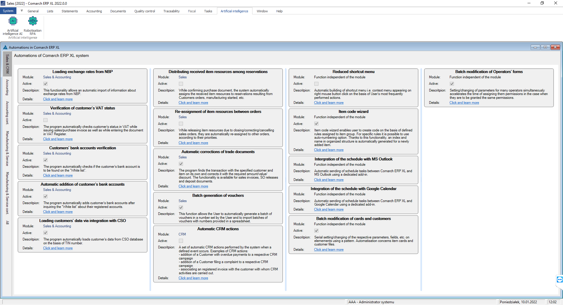Toggle Active for Customers' bank accounts verification
Viewport: 563px width, 305px height.
coord(45,160)
